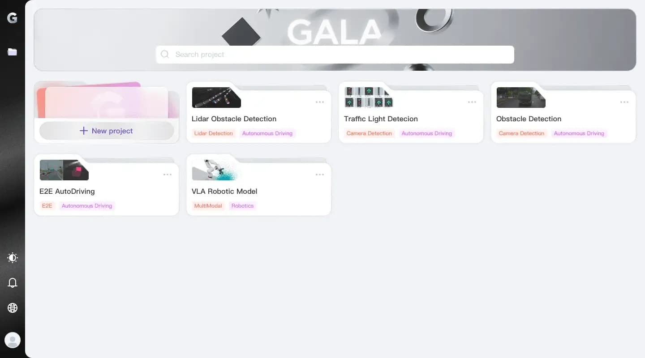This screenshot has width=645, height=358.
Task: Toggle the light/dark theme icon
Action: point(13,258)
